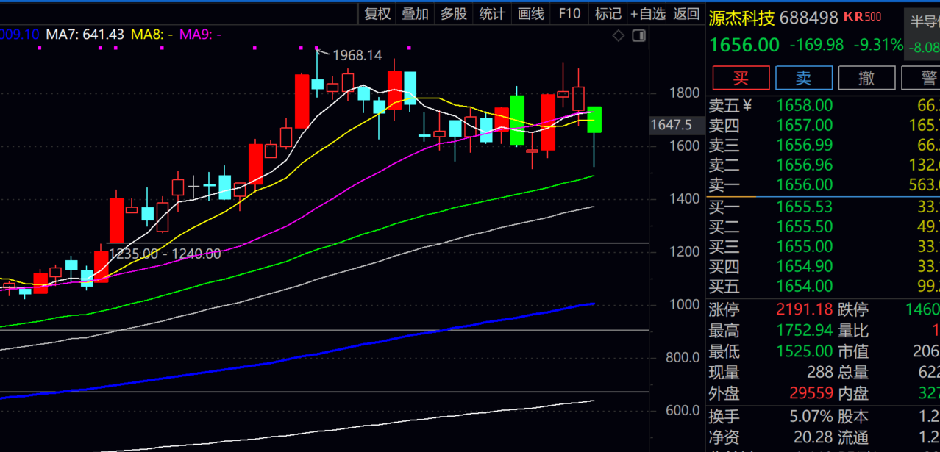Open the 统计 statistics tool
940x452 pixels.
pyautogui.click(x=492, y=13)
